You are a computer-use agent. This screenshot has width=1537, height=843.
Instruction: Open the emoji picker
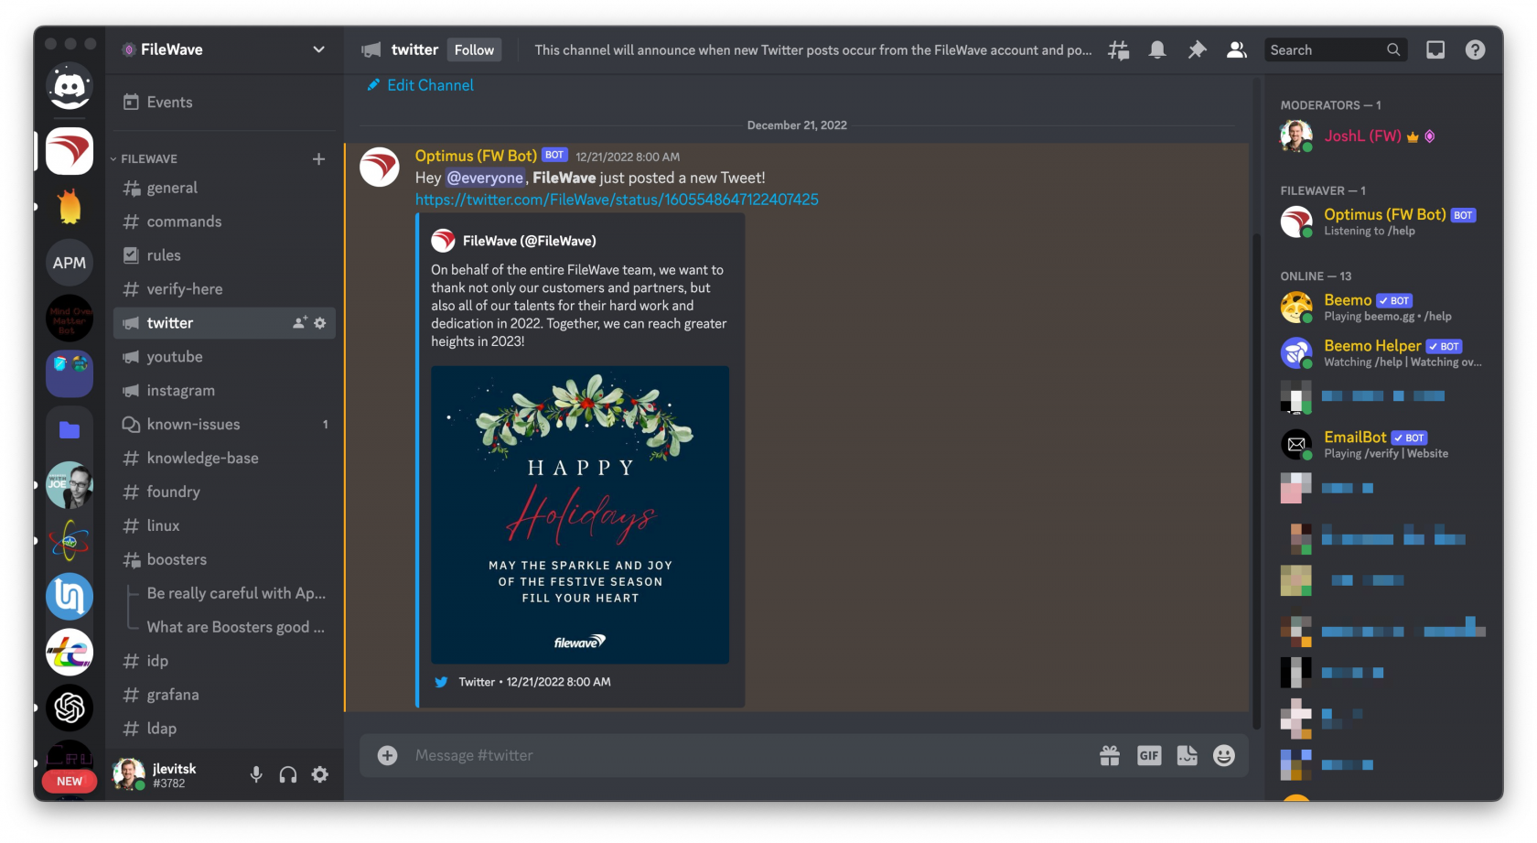(1224, 755)
